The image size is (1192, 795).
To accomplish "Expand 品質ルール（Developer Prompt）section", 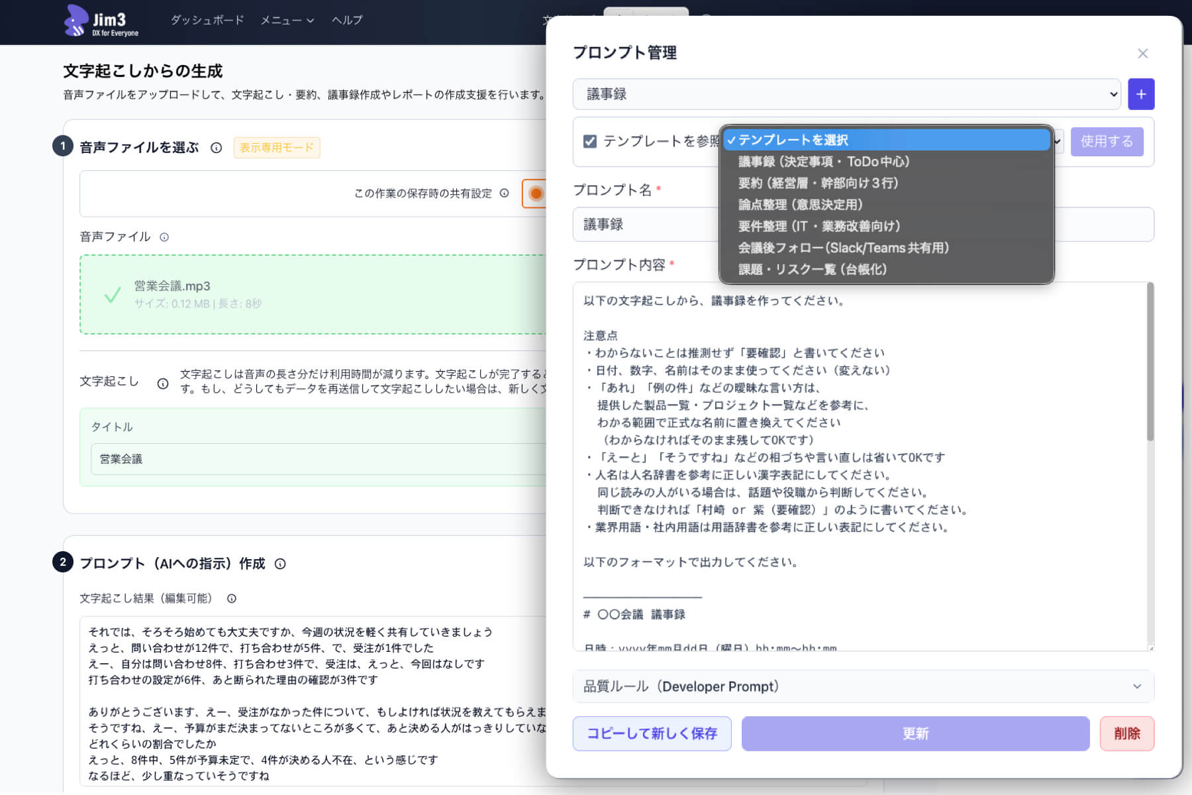I will [x=863, y=686].
